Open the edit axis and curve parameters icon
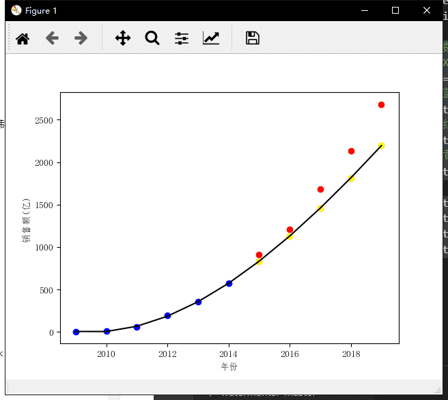Viewport: 448px width, 400px height. point(211,38)
